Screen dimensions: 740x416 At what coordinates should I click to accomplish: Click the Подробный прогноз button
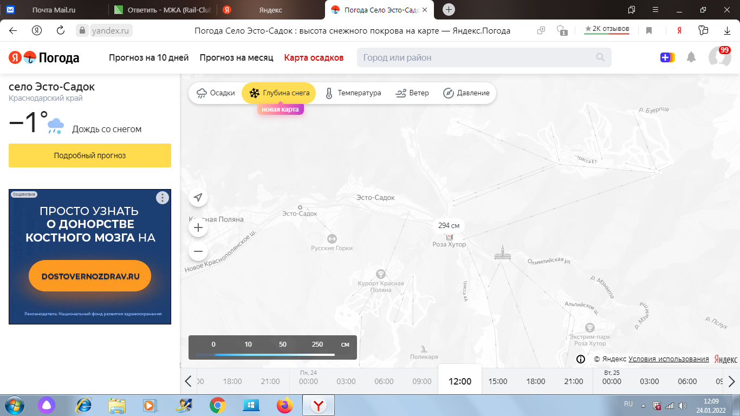pos(90,155)
